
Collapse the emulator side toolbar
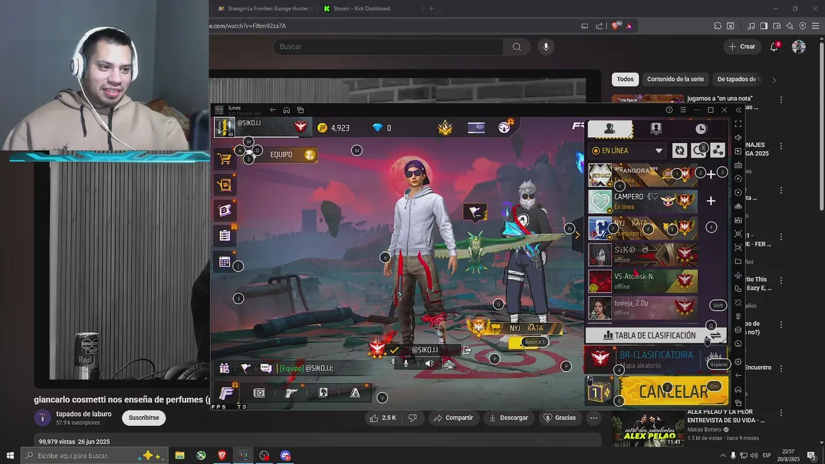pyautogui.click(x=738, y=110)
